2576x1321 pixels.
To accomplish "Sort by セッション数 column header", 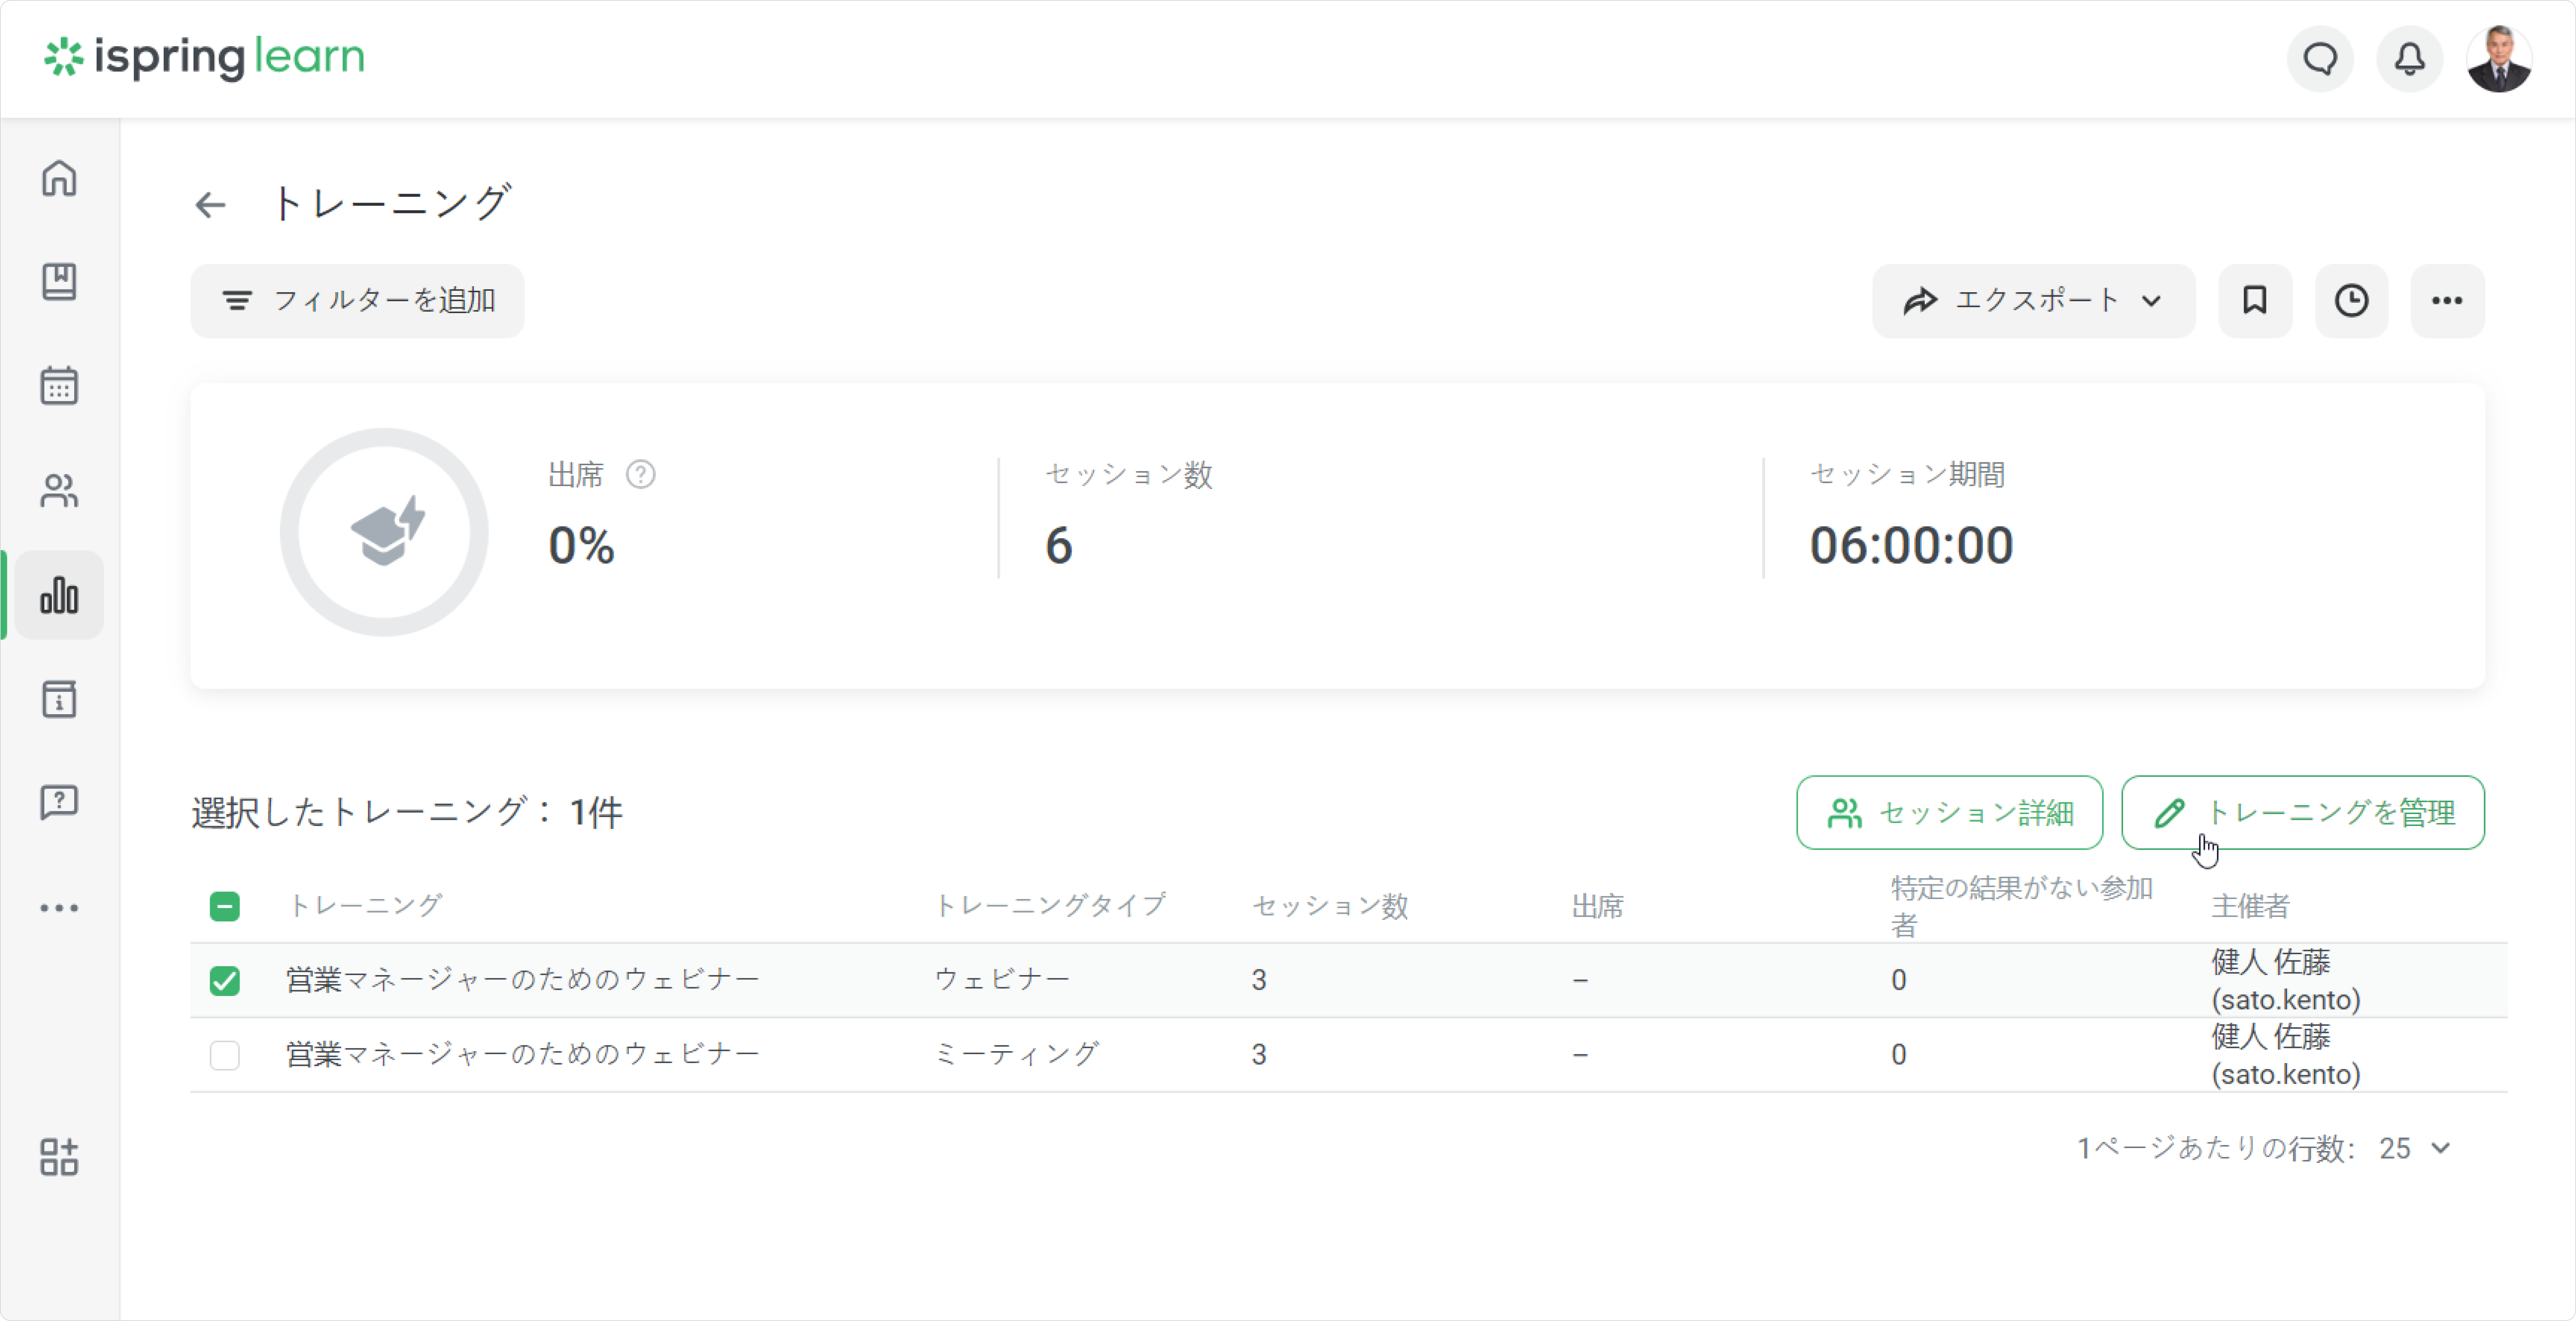I will pyautogui.click(x=1330, y=906).
